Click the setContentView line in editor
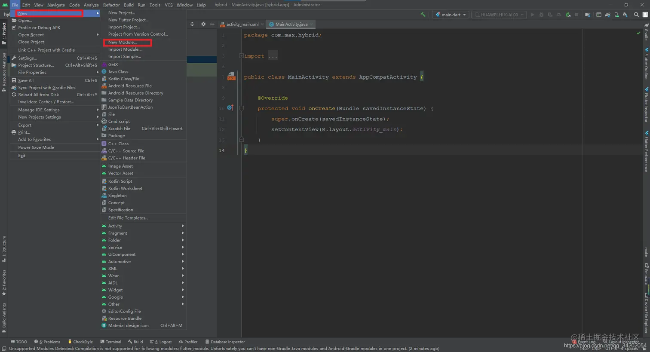 point(337,129)
